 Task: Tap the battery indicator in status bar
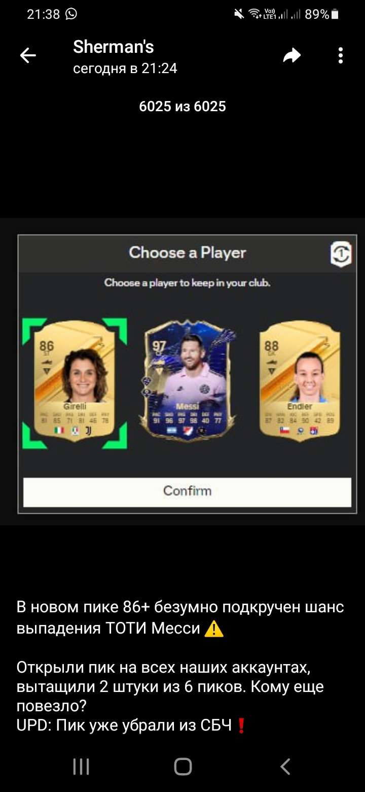pyautogui.click(x=335, y=14)
